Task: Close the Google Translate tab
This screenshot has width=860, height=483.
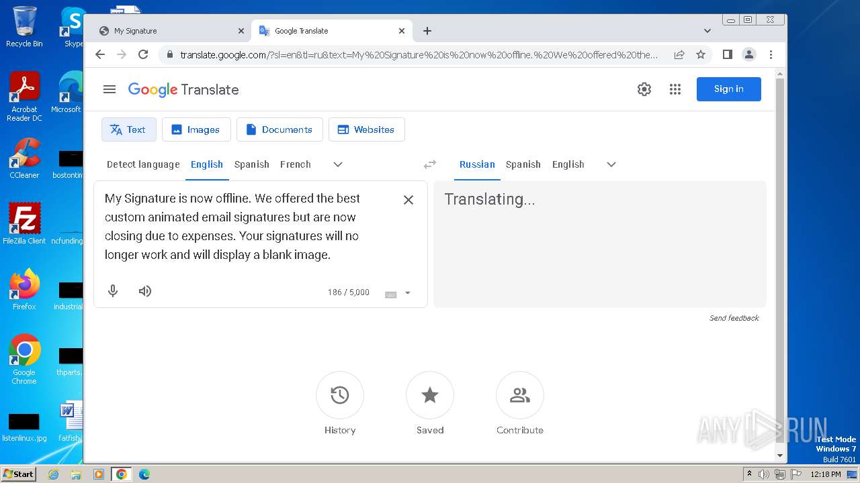Action: click(402, 31)
